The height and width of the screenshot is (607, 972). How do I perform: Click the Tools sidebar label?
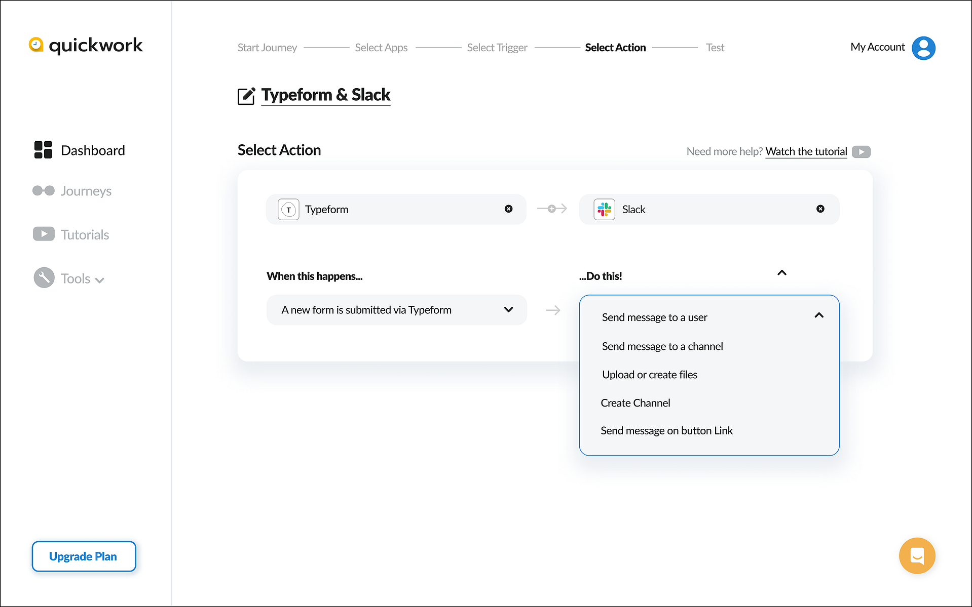(76, 278)
